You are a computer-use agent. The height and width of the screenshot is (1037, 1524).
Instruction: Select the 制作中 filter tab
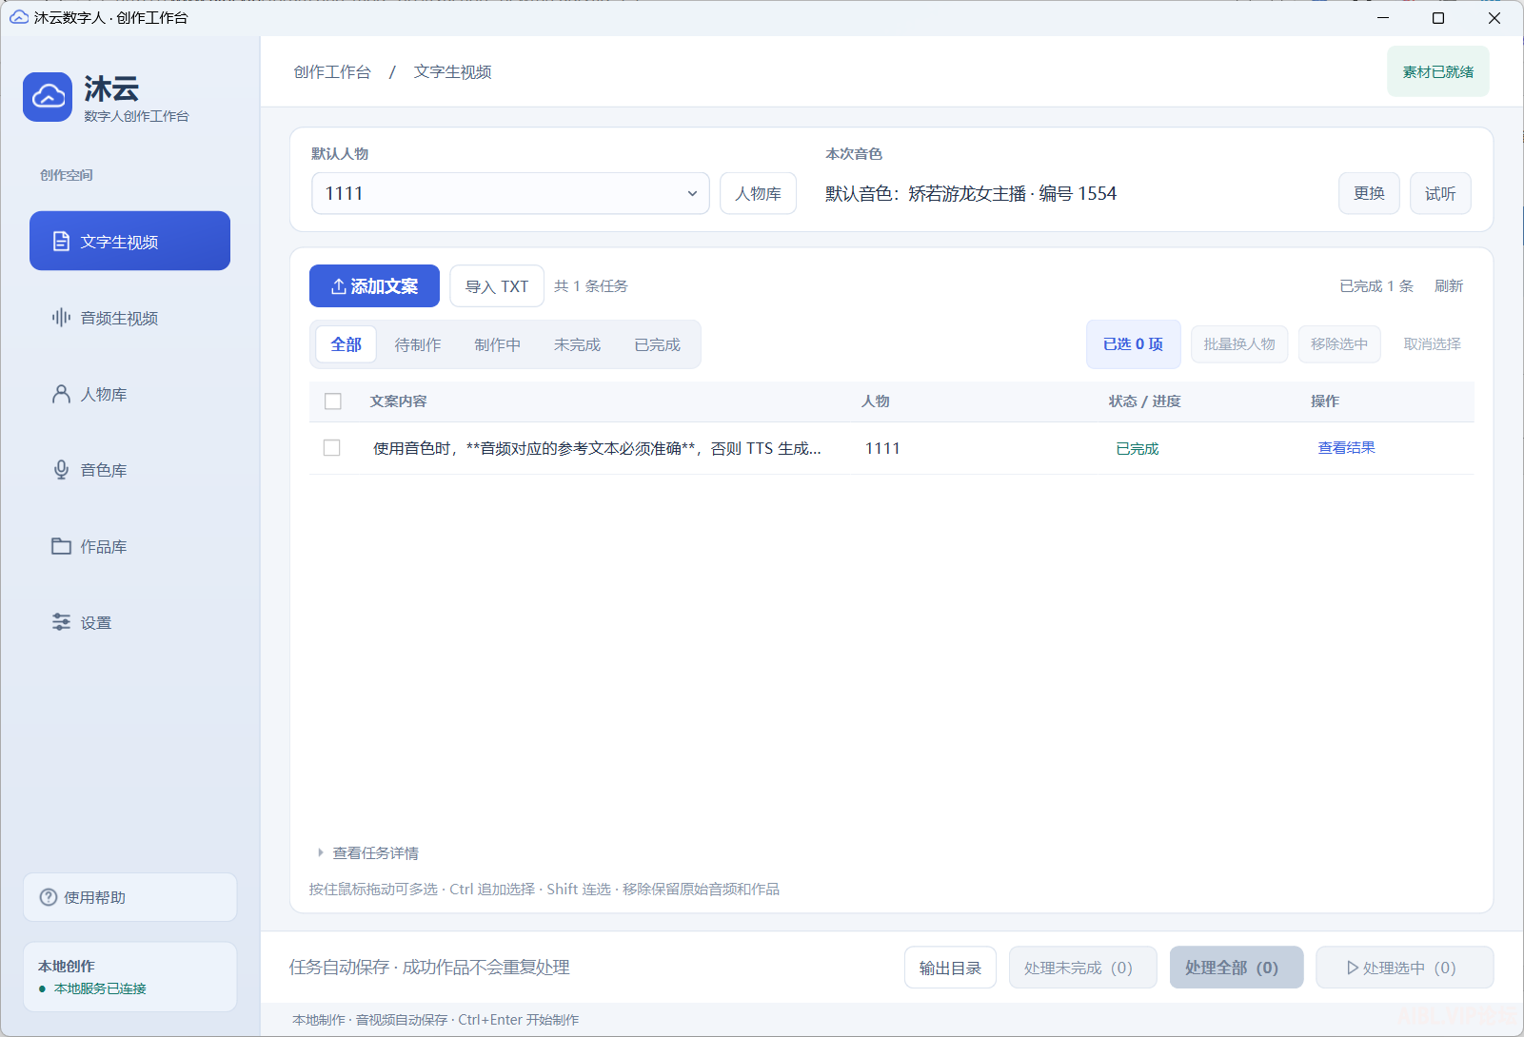point(498,344)
